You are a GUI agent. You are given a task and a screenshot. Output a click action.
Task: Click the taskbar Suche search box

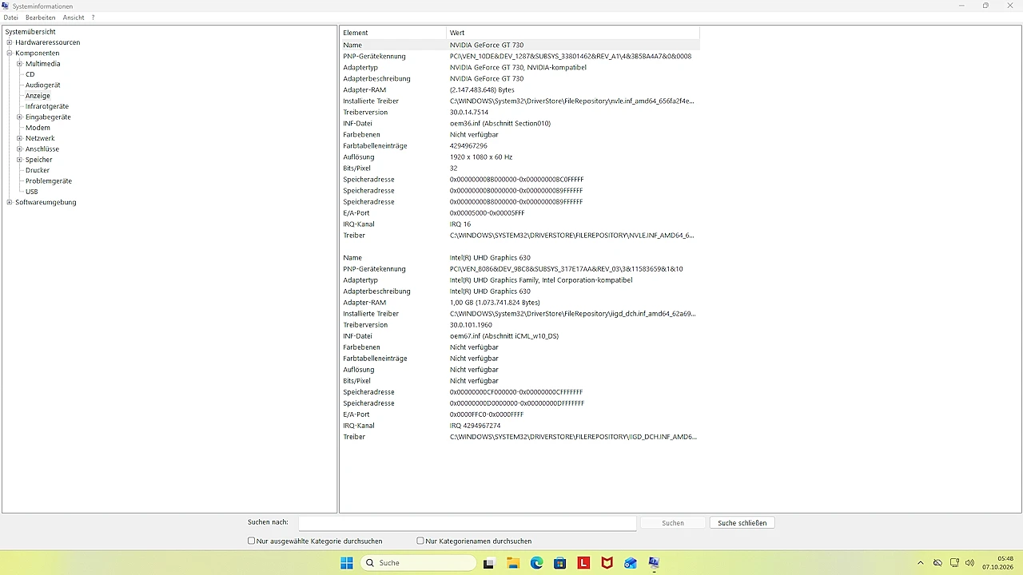click(418, 563)
